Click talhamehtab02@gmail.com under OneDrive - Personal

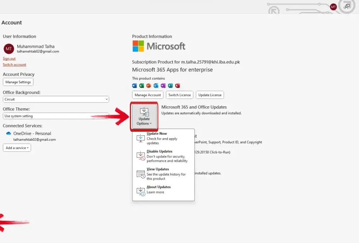[x=34, y=140]
